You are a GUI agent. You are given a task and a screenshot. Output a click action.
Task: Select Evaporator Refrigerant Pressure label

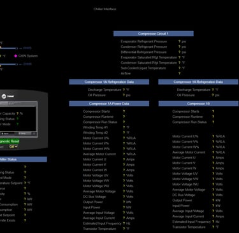click(x=144, y=41)
